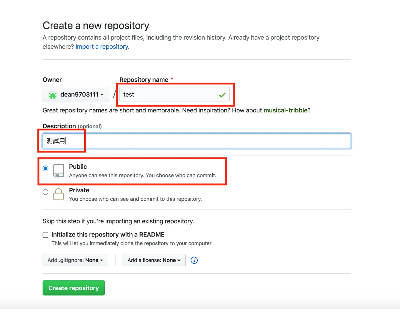Click inside the Description text field
This screenshot has height=309, width=400.
(197, 141)
